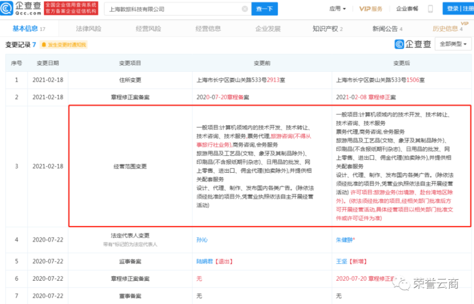Screen dimensions: 474x304
Task: Open the 孙沁 person link
Action: click(202, 240)
